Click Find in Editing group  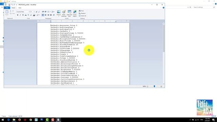click(81, 11)
